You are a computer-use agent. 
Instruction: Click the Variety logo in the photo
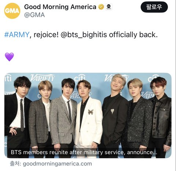(43, 78)
